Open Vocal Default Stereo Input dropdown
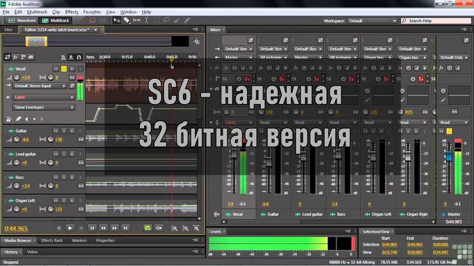474x266 pixels. click(x=39, y=86)
